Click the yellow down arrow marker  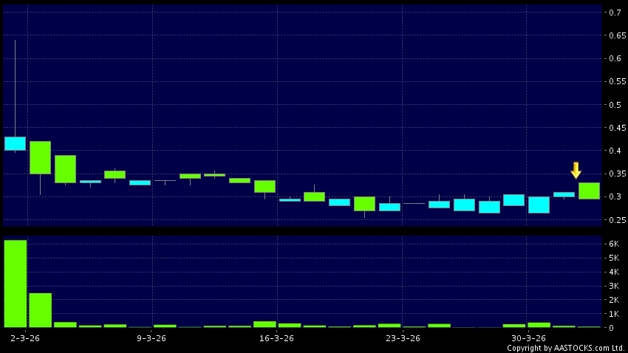[x=576, y=171]
